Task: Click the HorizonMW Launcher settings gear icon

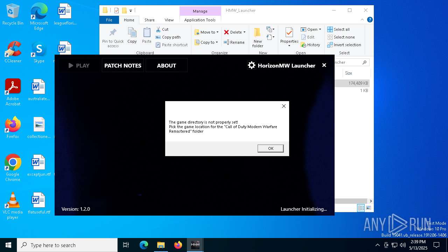Action: pyautogui.click(x=251, y=65)
